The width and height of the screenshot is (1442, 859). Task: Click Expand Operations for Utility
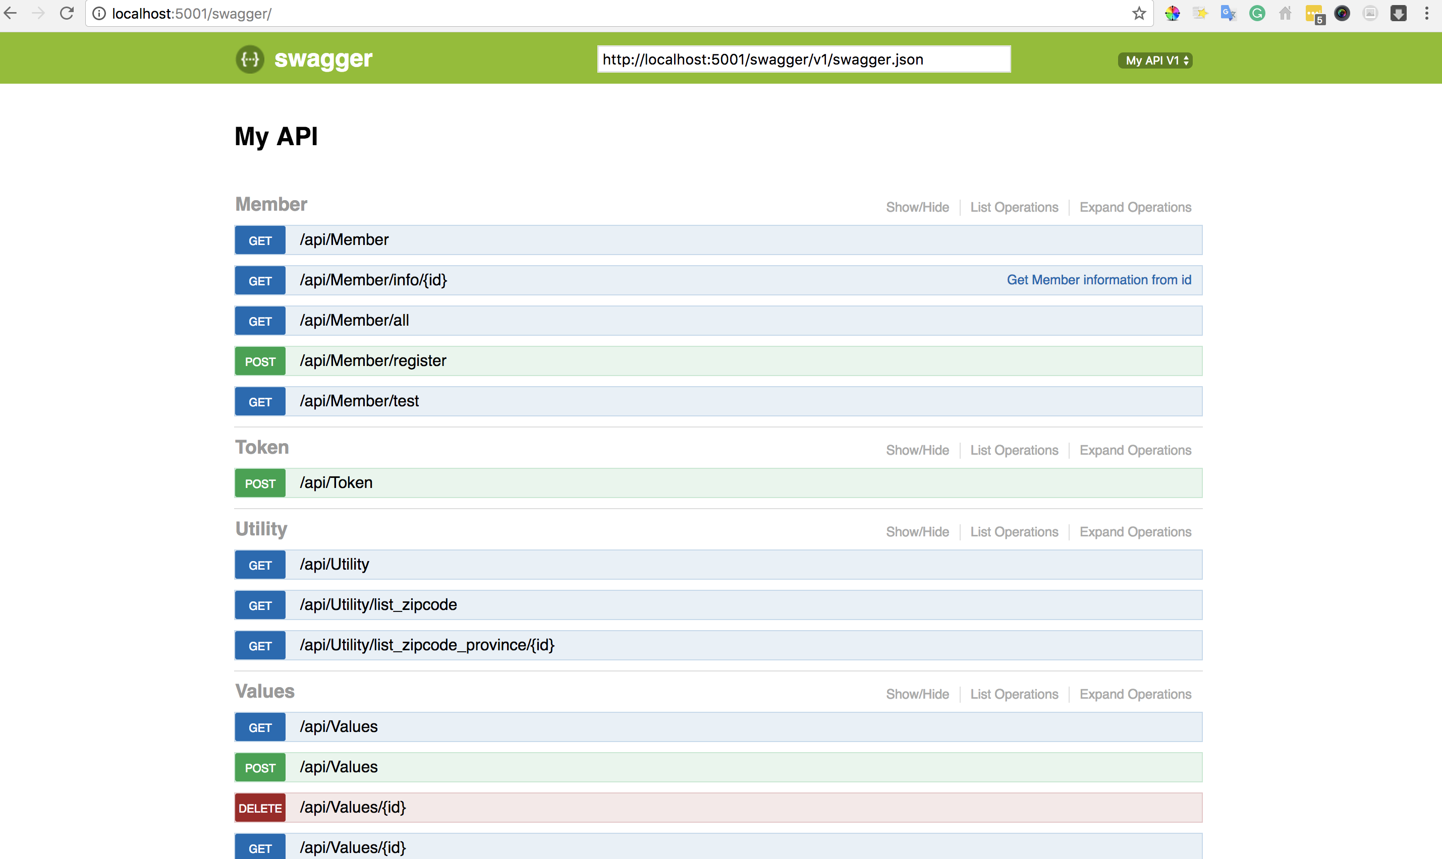(x=1135, y=532)
